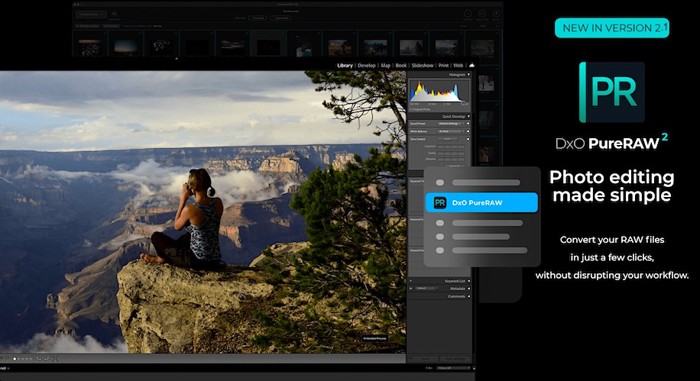Select DxO PureRAW in the popup menu
The width and height of the screenshot is (700, 381).
[481, 202]
